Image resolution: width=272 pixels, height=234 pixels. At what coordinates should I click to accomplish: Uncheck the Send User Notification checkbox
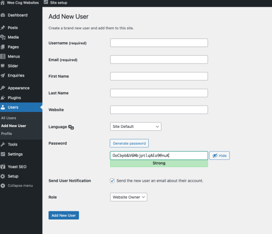(x=112, y=180)
